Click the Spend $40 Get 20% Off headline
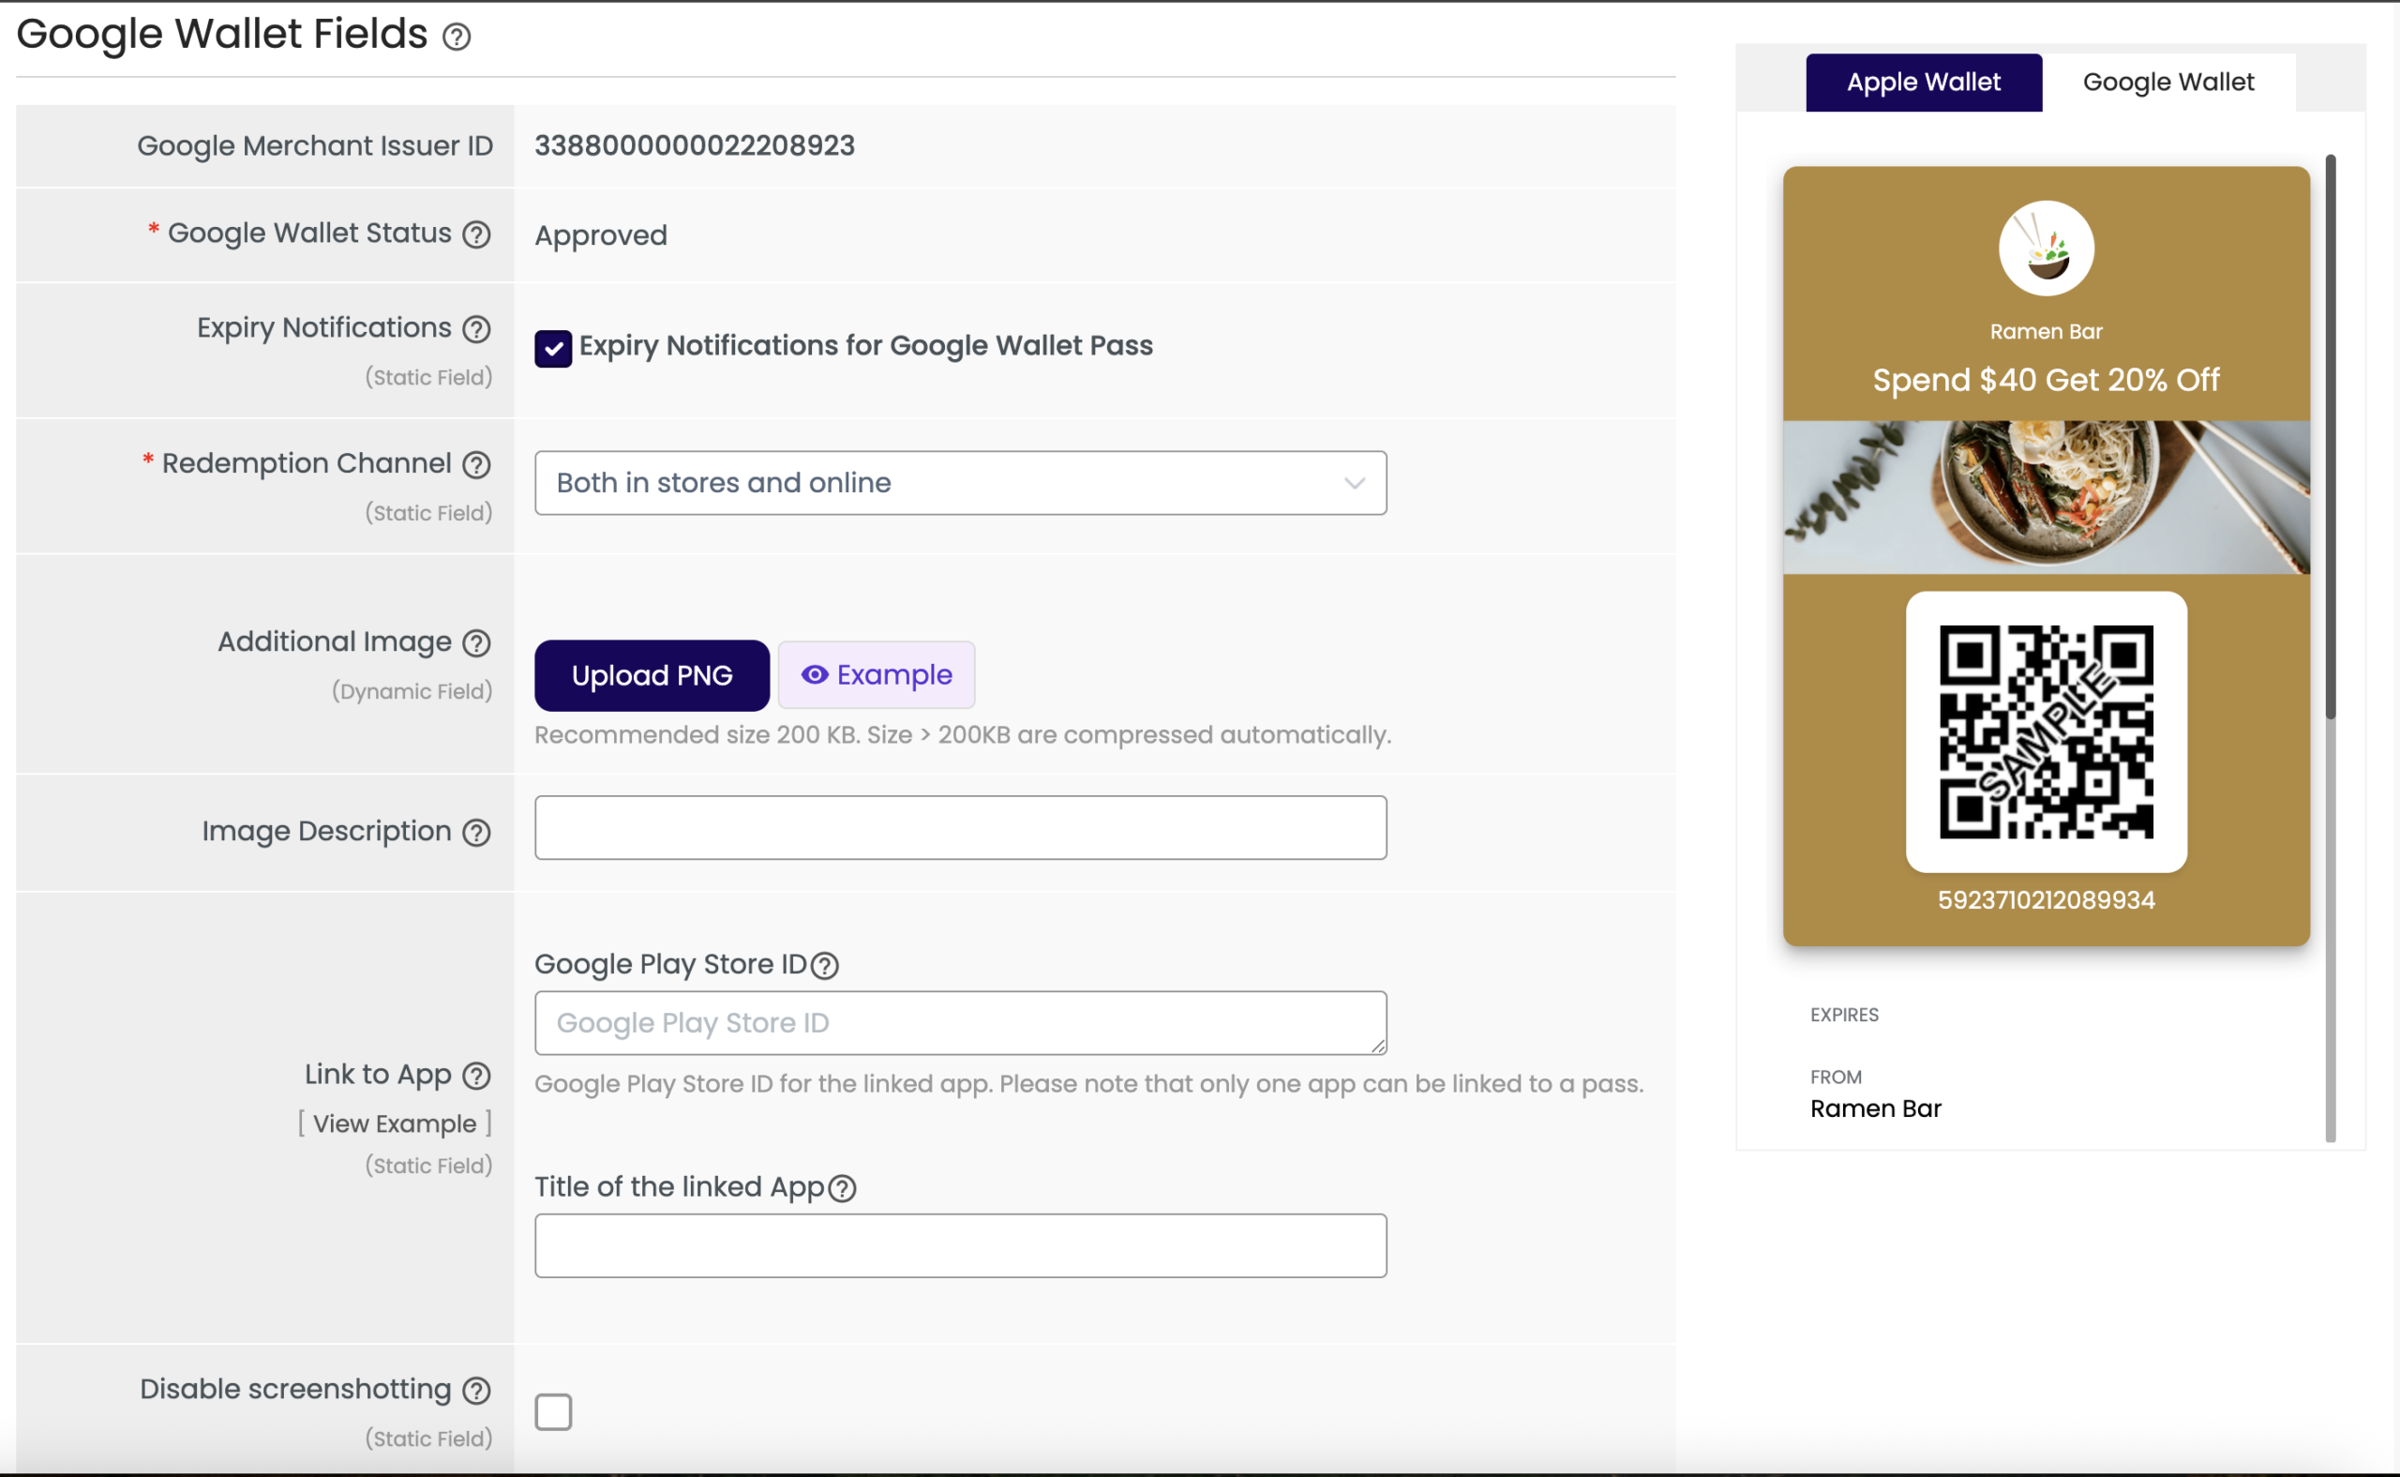The width and height of the screenshot is (2400, 1477). [2047, 379]
